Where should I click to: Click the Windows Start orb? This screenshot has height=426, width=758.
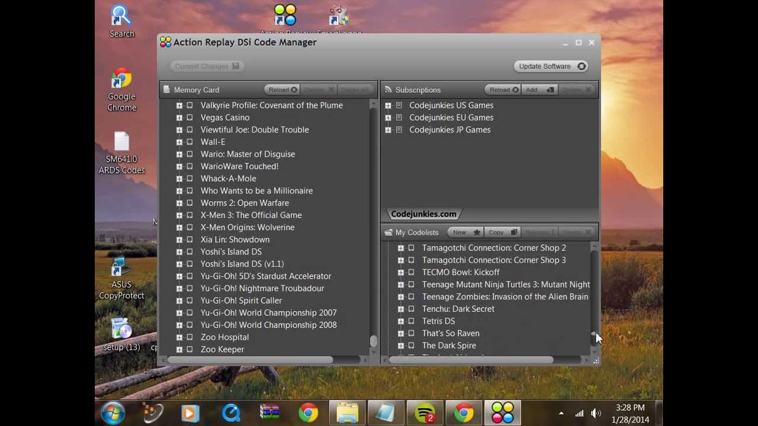pyautogui.click(x=113, y=413)
